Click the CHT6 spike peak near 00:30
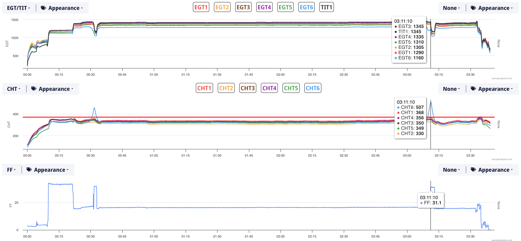Screen dimensions: 521x241 click(94, 108)
